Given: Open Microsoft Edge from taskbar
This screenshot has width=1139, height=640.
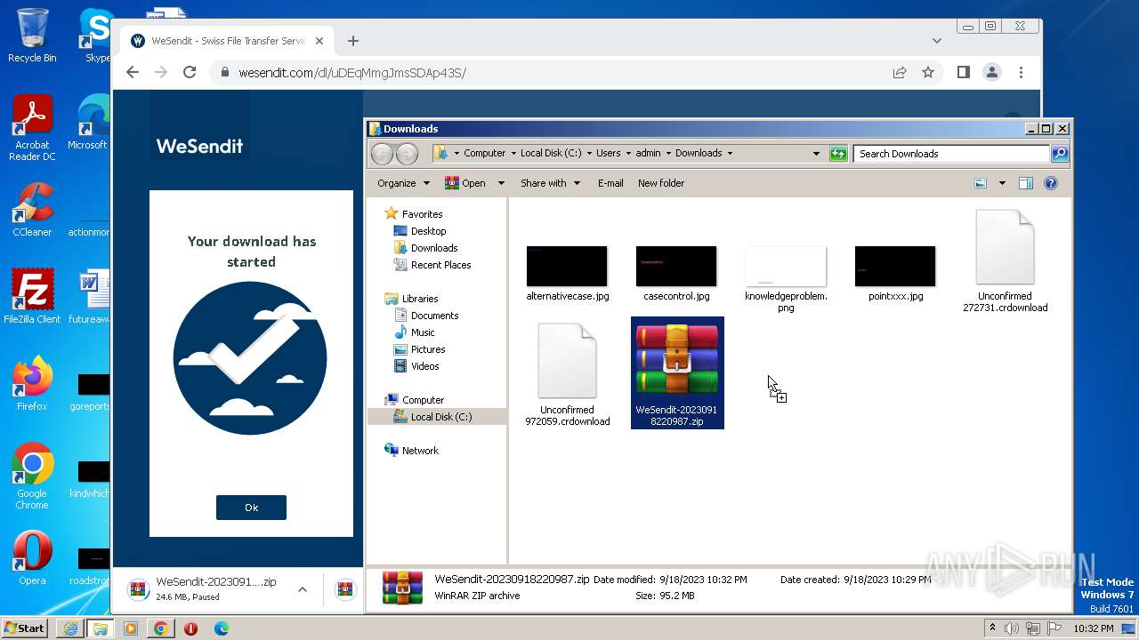Looking at the screenshot, I should click(x=221, y=628).
